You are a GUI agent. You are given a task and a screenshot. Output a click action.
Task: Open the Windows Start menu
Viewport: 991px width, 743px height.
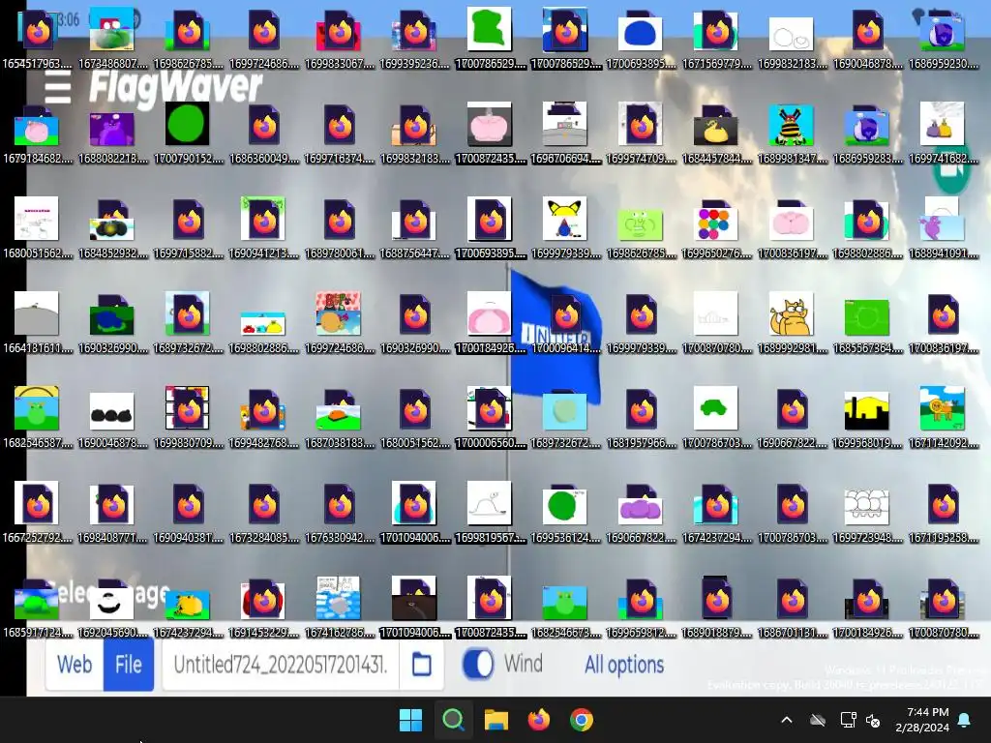tap(410, 720)
